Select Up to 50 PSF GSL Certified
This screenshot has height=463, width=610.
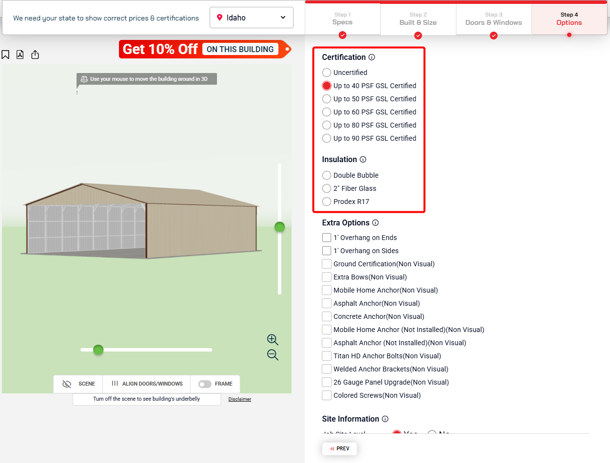pyautogui.click(x=327, y=99)
